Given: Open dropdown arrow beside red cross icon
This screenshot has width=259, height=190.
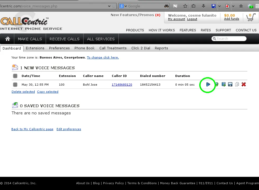Looking at the screenshot, I should [233, 6].
